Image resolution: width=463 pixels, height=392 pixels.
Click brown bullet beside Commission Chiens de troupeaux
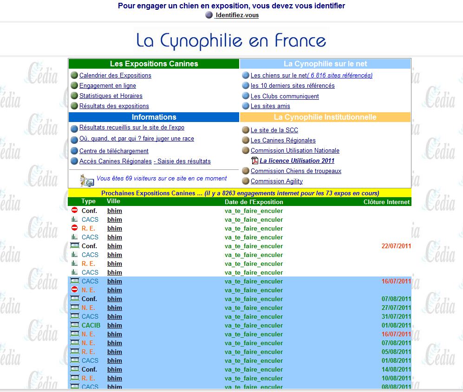(x=245, y=171)
